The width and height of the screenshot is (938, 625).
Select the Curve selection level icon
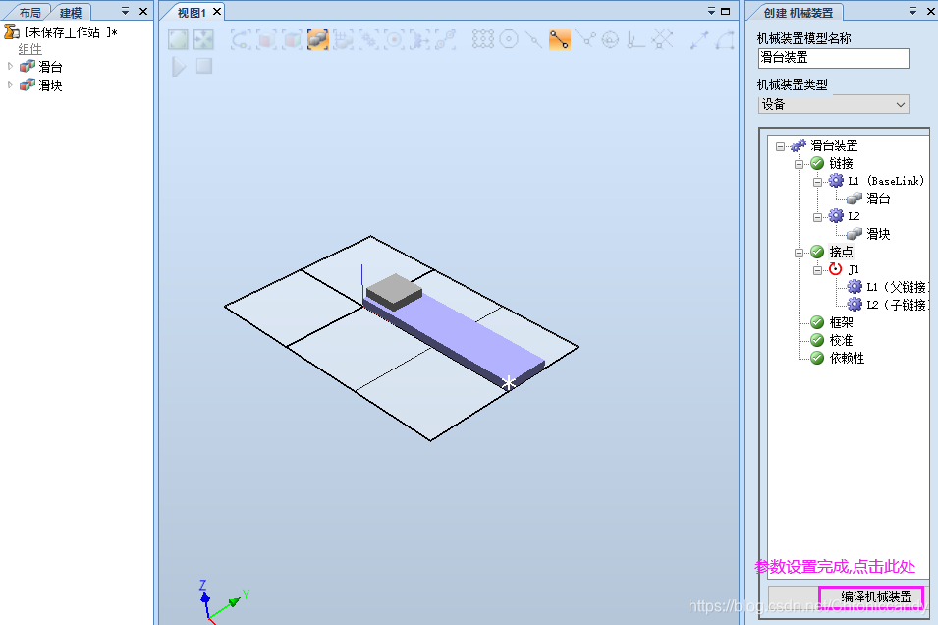pyautogui.click(x=241, y=40)
